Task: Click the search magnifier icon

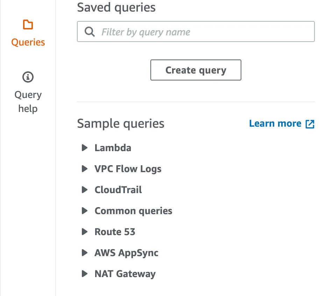Action: click(90, 31)
